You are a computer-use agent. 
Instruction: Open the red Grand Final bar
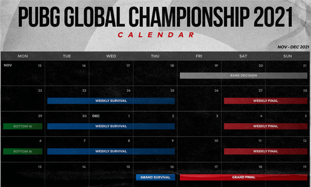coord(243,177)
